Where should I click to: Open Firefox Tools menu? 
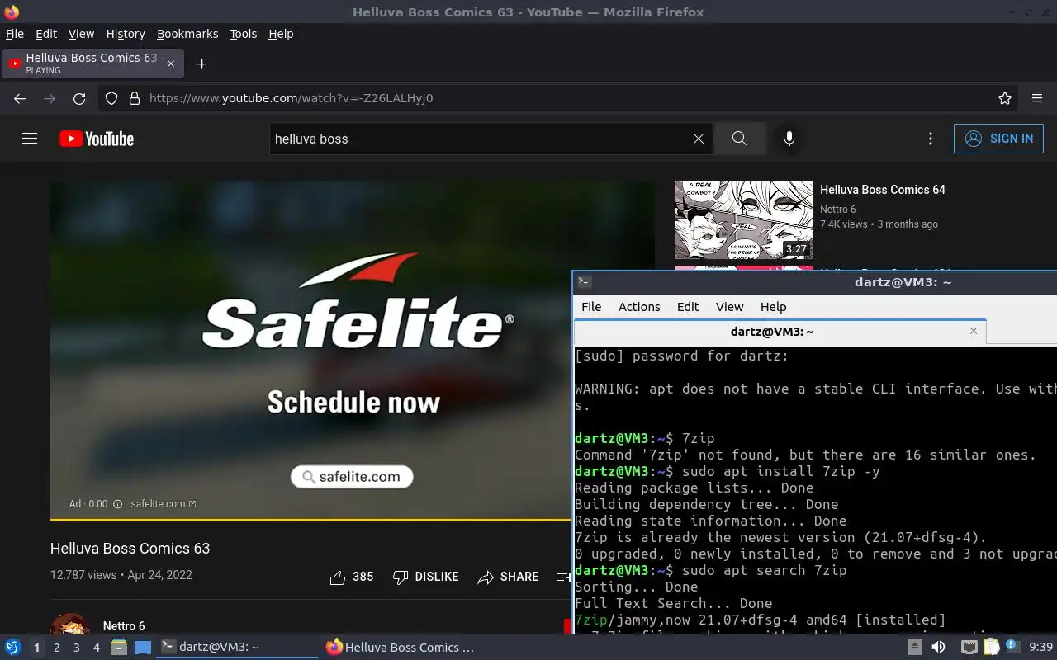(x=244, y=34)
